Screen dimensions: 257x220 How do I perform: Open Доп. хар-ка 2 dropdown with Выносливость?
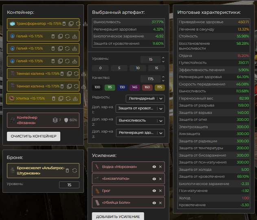pos(140,120)
